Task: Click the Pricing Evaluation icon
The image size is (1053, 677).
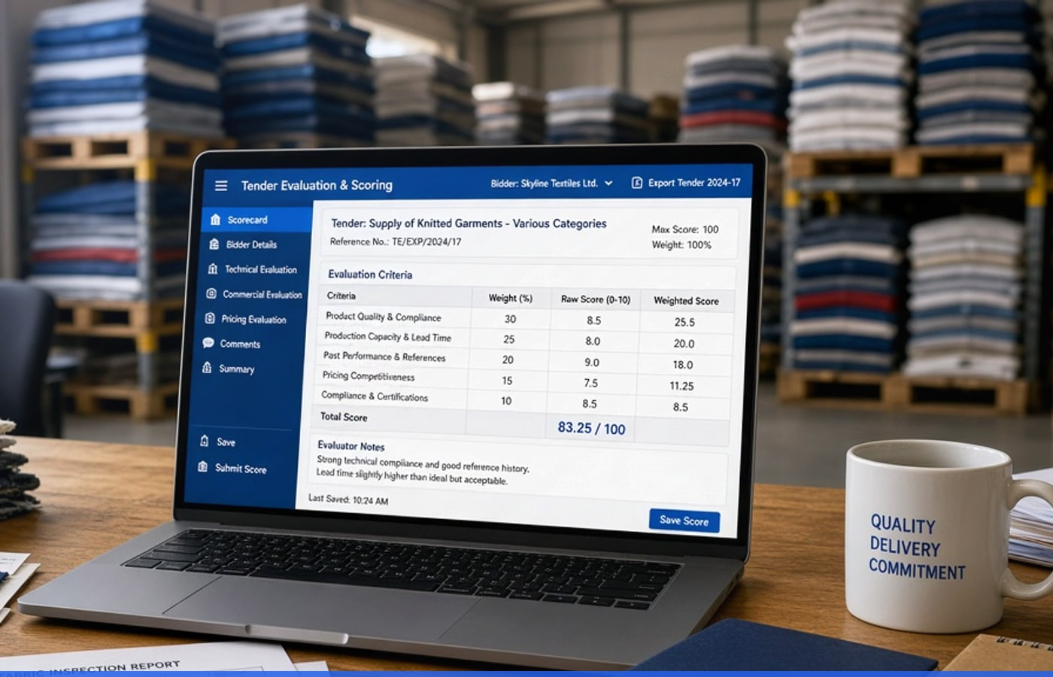Action: [210, 319]
